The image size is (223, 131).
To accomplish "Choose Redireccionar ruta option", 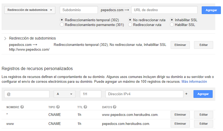I will (130, 25).
